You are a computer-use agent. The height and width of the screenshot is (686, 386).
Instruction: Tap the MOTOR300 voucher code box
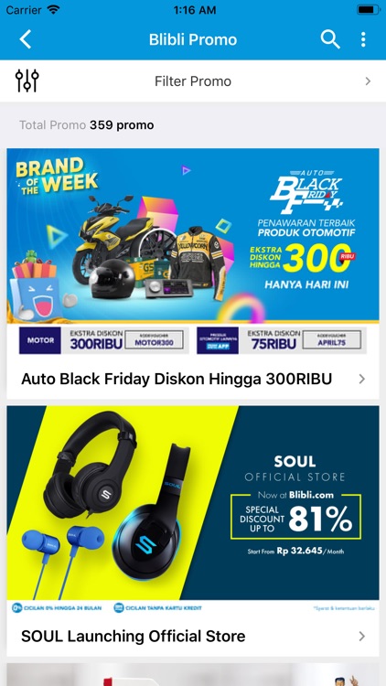[154, 340]
